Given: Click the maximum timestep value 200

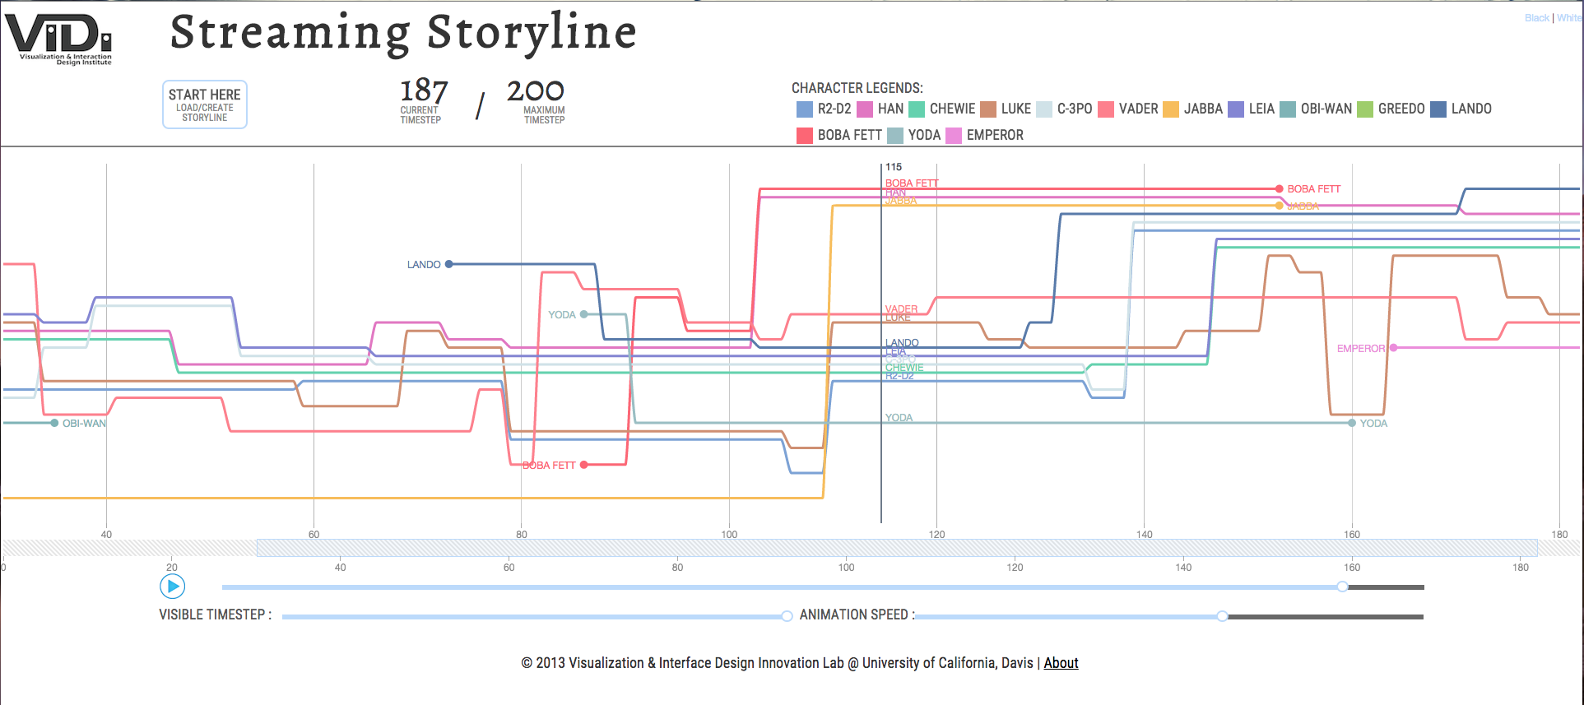Looking at the screenshot, I should (x=536, y=90).
